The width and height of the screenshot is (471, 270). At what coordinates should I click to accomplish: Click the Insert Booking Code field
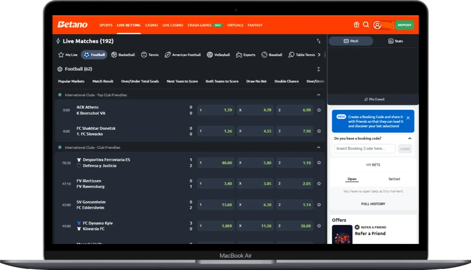[x=365, y=149]
